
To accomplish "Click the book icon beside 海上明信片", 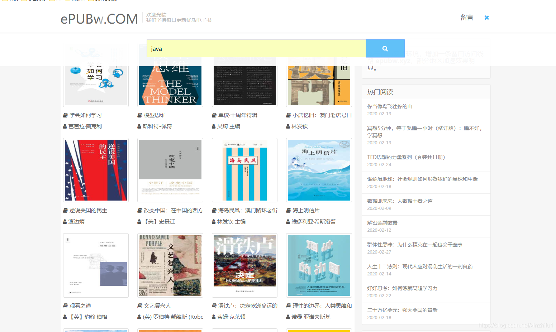I will 289,211.
